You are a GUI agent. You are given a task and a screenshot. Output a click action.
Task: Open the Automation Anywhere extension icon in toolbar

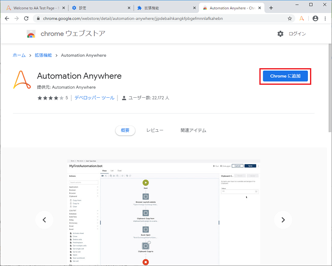point(302,18)
